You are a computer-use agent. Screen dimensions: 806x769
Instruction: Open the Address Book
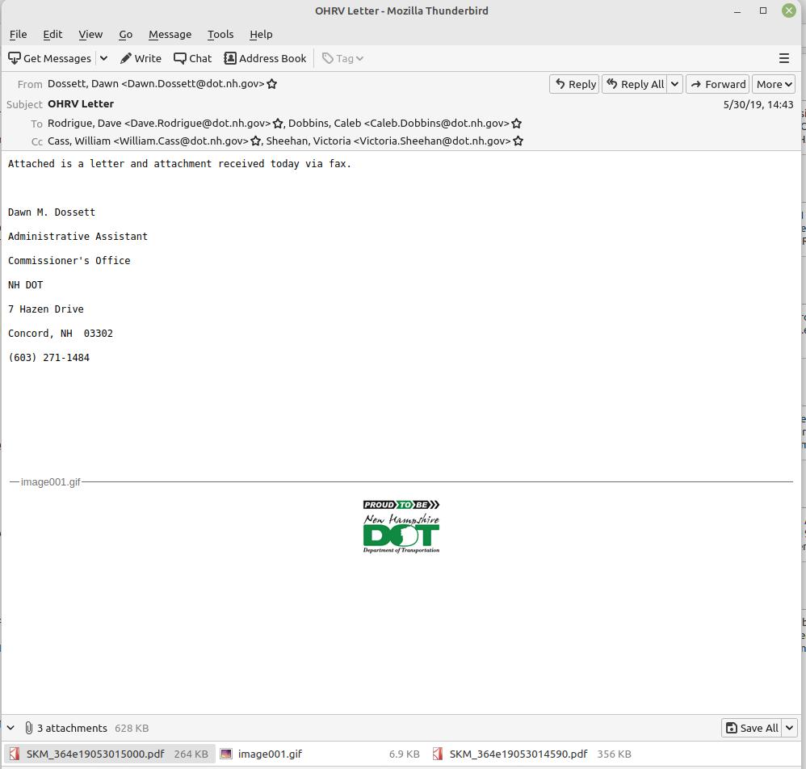coord(265,58)
